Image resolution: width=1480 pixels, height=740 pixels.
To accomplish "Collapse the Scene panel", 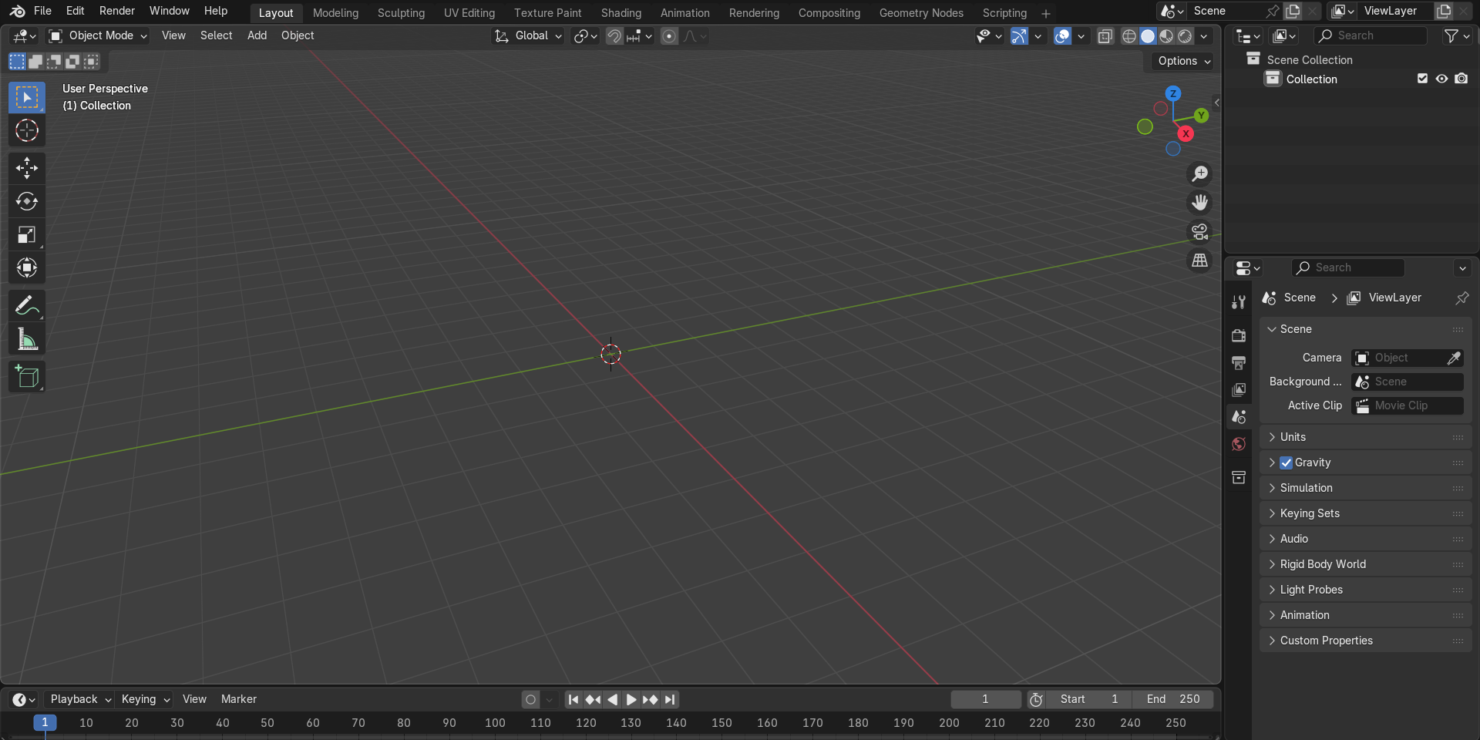I will tap(1365, 329).
